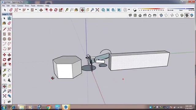Open File Explorer from the taskbar
Screen dimensions: 196x110
(21, 107)
